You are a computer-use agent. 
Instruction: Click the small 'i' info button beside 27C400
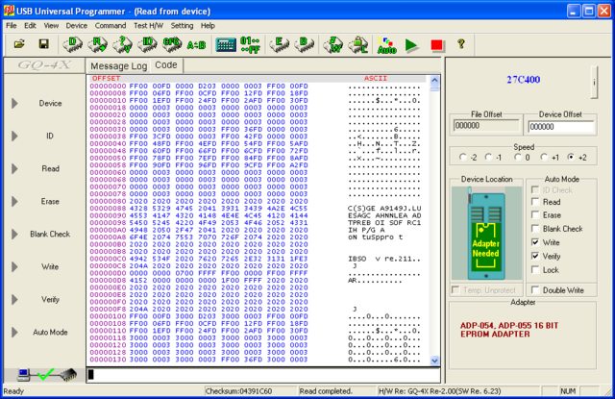[594, 83]
